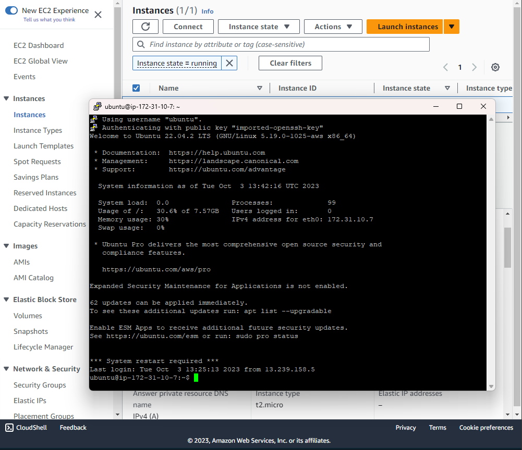Collapse Elastic Block Store section

[x=6, y=299]
